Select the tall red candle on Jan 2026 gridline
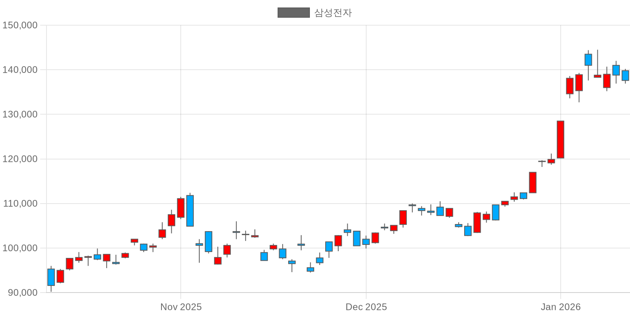630x315 pixels. tap(560, 139)
